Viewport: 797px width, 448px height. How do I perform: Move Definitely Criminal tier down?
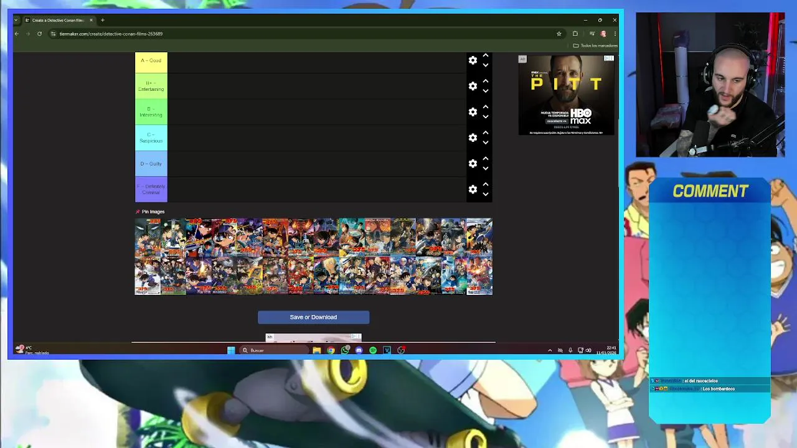tap(486, 194)
